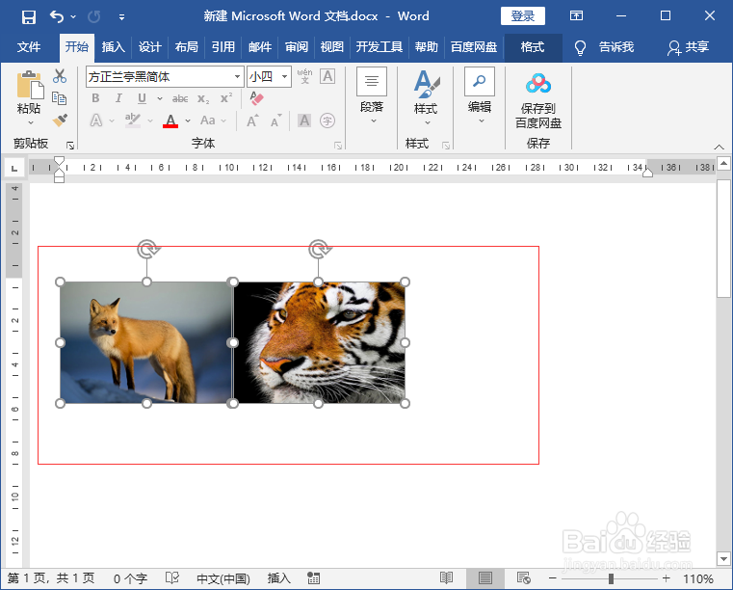Click Clear All Formatting eraser icon

[256, 98]
